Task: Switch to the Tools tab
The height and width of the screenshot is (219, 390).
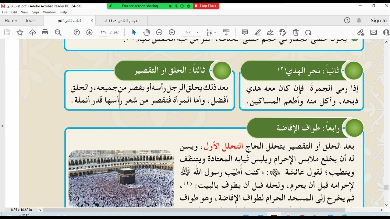Action: [x=30, y=20]
